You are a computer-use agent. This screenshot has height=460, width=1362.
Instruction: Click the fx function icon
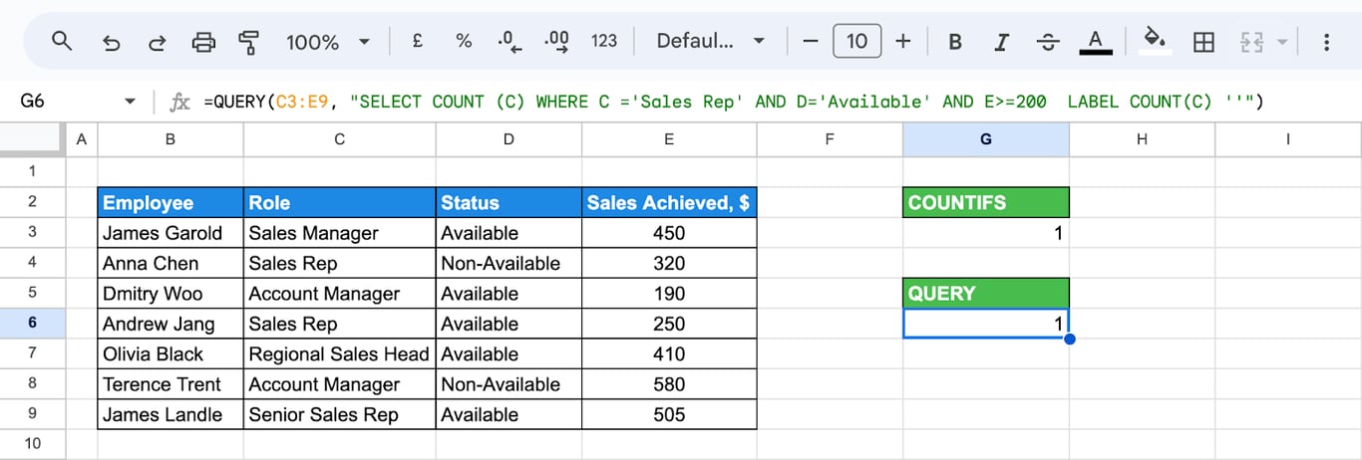pos(180,102)
